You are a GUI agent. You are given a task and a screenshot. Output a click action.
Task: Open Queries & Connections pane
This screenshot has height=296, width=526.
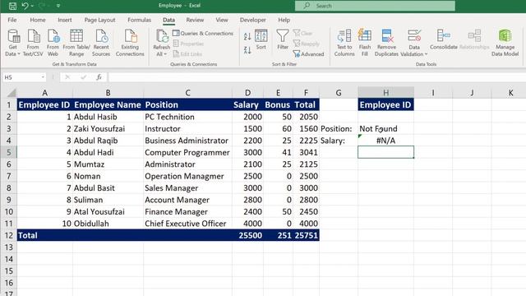[203, 33]
